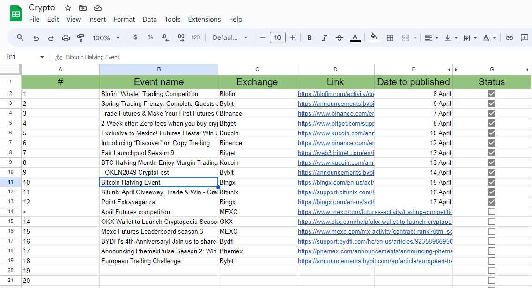Image resolution: width=532 pixels, height=288 pixels.
Task: Expand horizontal align dropdown arrow
Action: [x=437, y=37]
